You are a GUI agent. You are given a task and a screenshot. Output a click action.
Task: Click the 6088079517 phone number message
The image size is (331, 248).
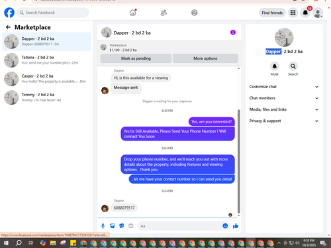pyautogui.click(x=124, y=208)
